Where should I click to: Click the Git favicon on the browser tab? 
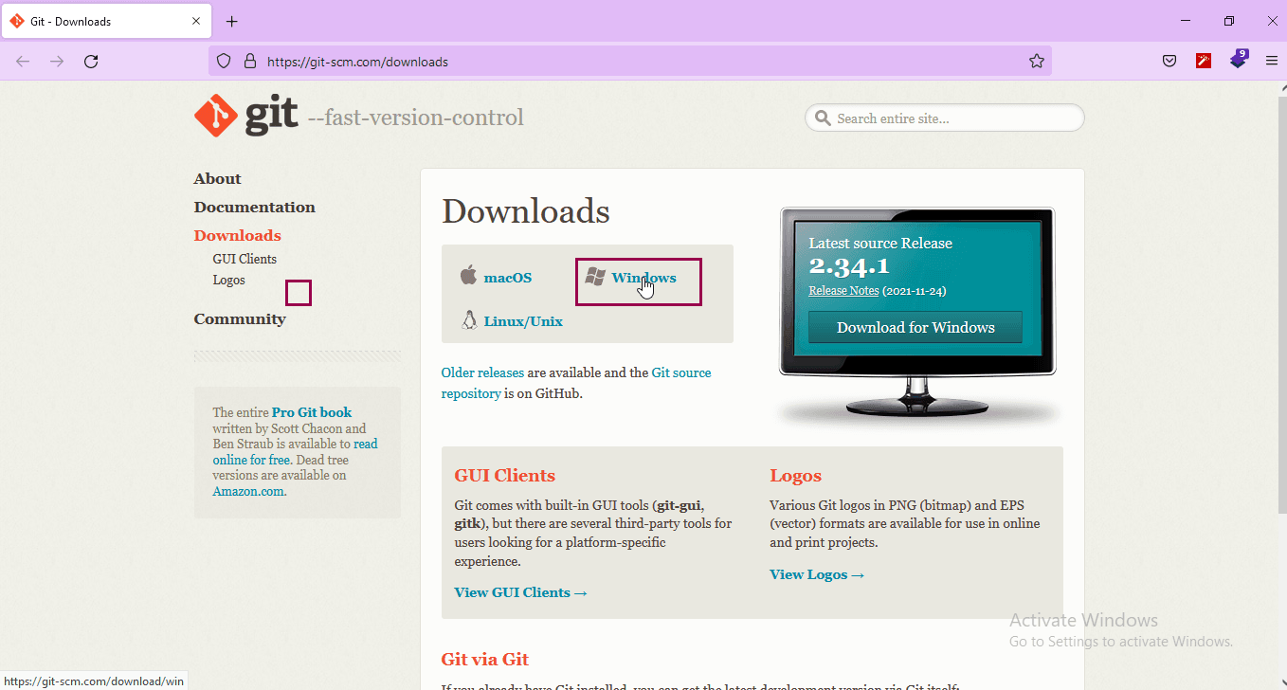tap(17, 21)
